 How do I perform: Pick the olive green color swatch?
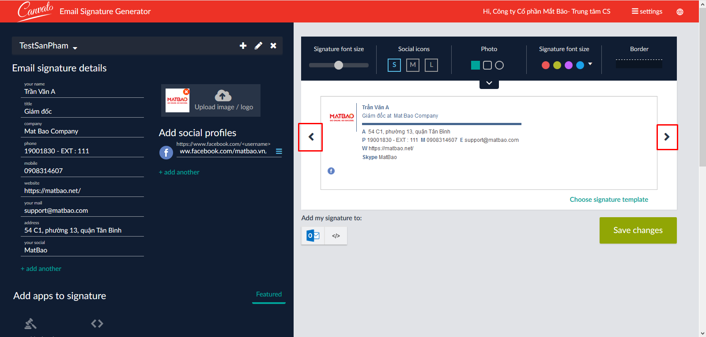[557, 65]
